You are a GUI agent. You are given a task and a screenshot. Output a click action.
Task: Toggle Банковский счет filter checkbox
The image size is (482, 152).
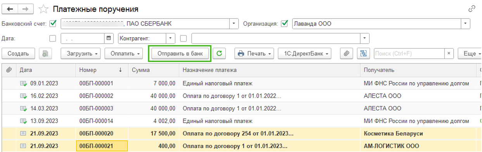pyautogui.click(x=53, y=24)
